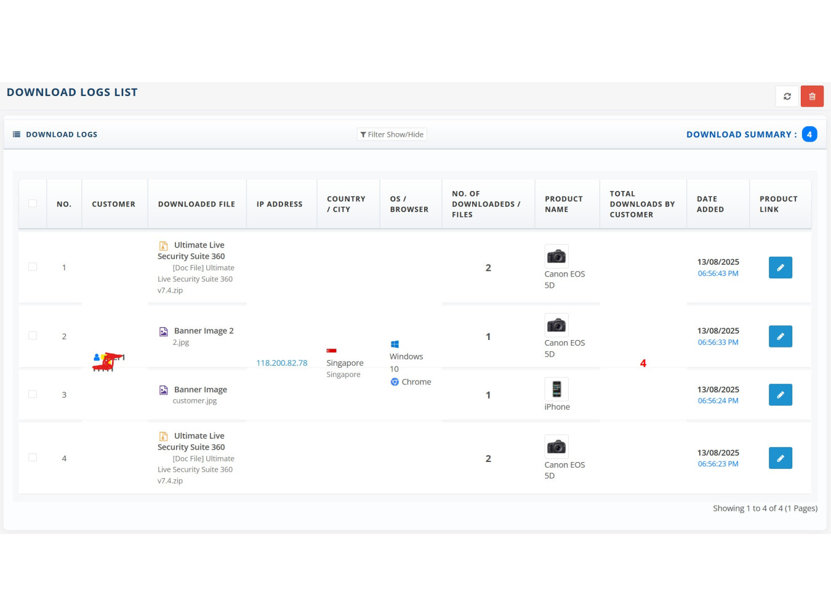The image size is (831, 616).
Task: Click IP address 118.200.82.78 link
Action: click(x=281, y=363)
